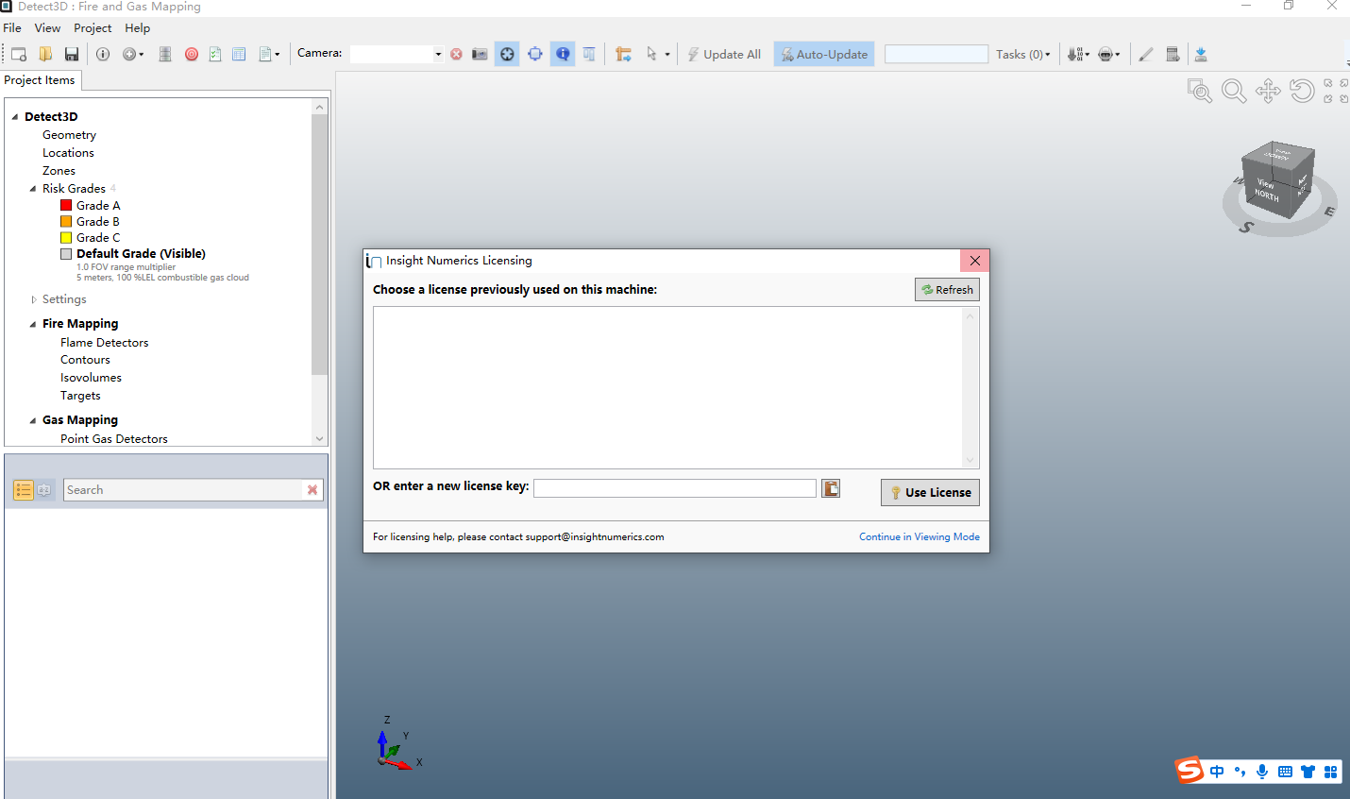This screenshot has height=799, width=1350.
Task: Click the gray stacked cabinet toolbar icon
Action: (165, 54)
